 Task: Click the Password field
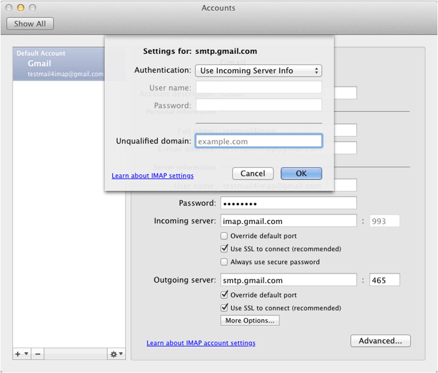[288, 203]
